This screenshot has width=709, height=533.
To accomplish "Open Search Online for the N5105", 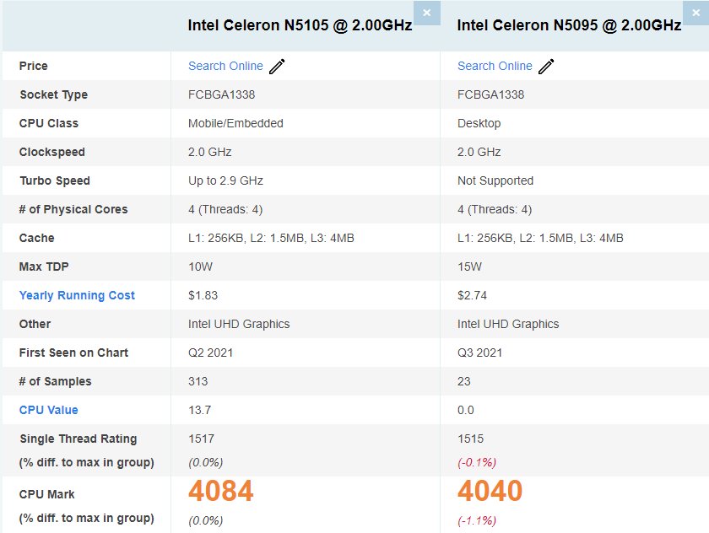I will (x=225, y=66).
